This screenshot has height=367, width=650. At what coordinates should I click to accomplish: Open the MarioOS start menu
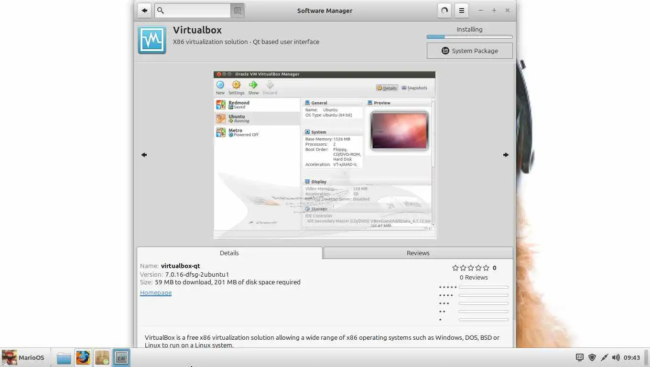click(23, 357)
